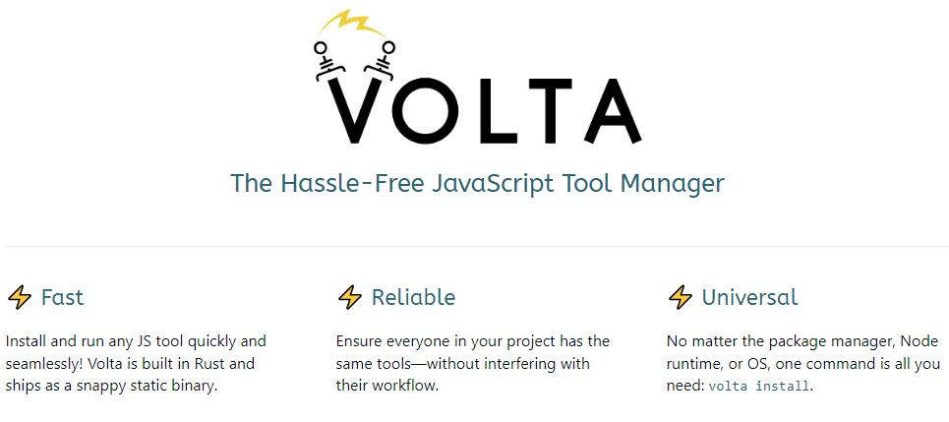Viewport: 949px width, 422px height.
Task: Select the Reliable heading
Action: [413, 297]
